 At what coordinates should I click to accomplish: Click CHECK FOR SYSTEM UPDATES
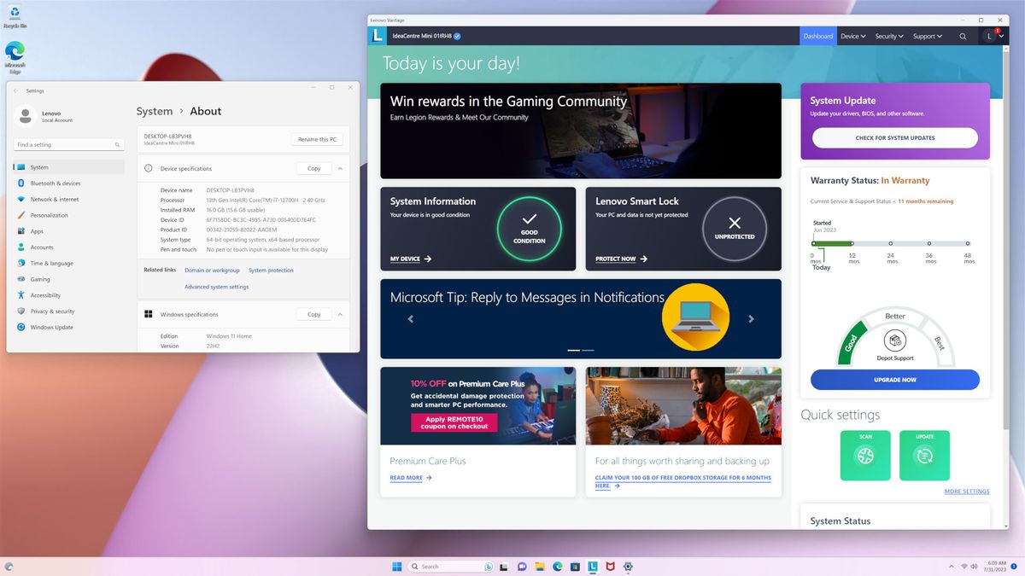(894, 137)
